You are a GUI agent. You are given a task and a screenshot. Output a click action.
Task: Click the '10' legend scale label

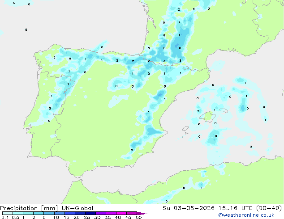(x=56, y=217)
